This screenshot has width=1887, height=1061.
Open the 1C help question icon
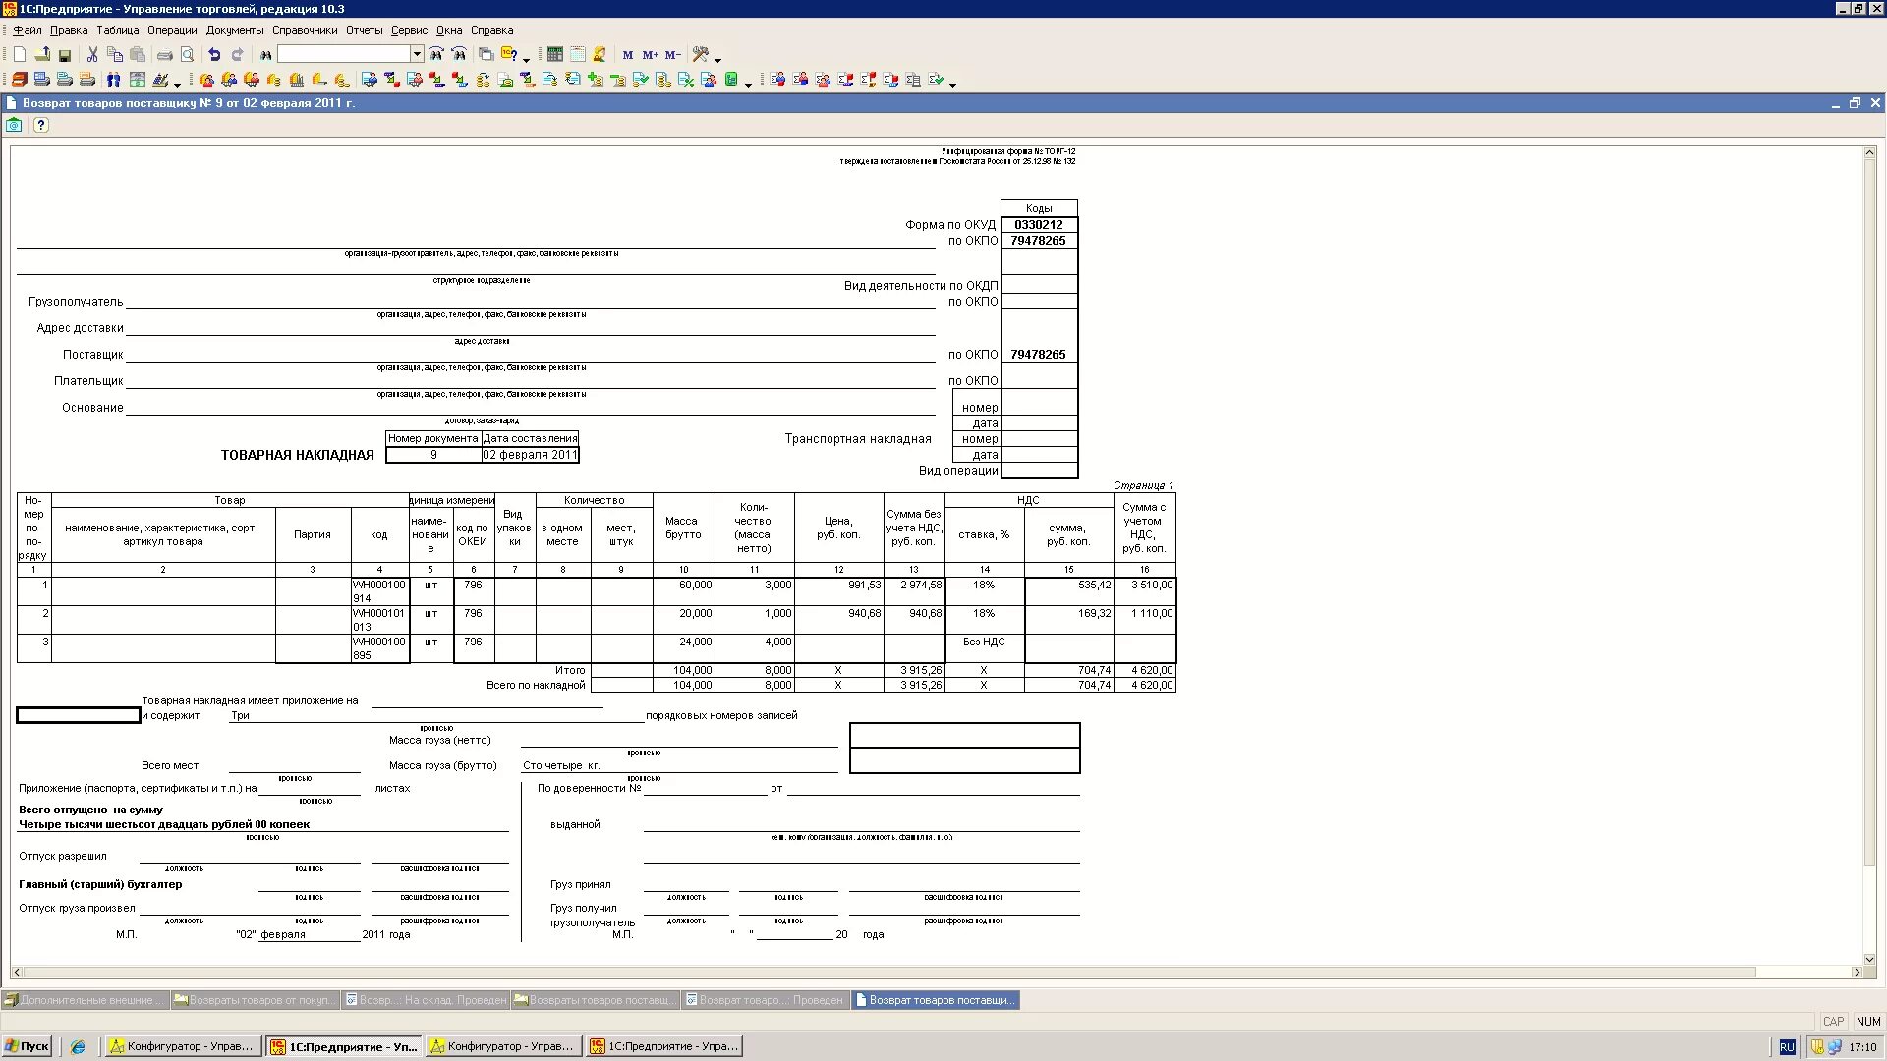[x=508, y=55]
